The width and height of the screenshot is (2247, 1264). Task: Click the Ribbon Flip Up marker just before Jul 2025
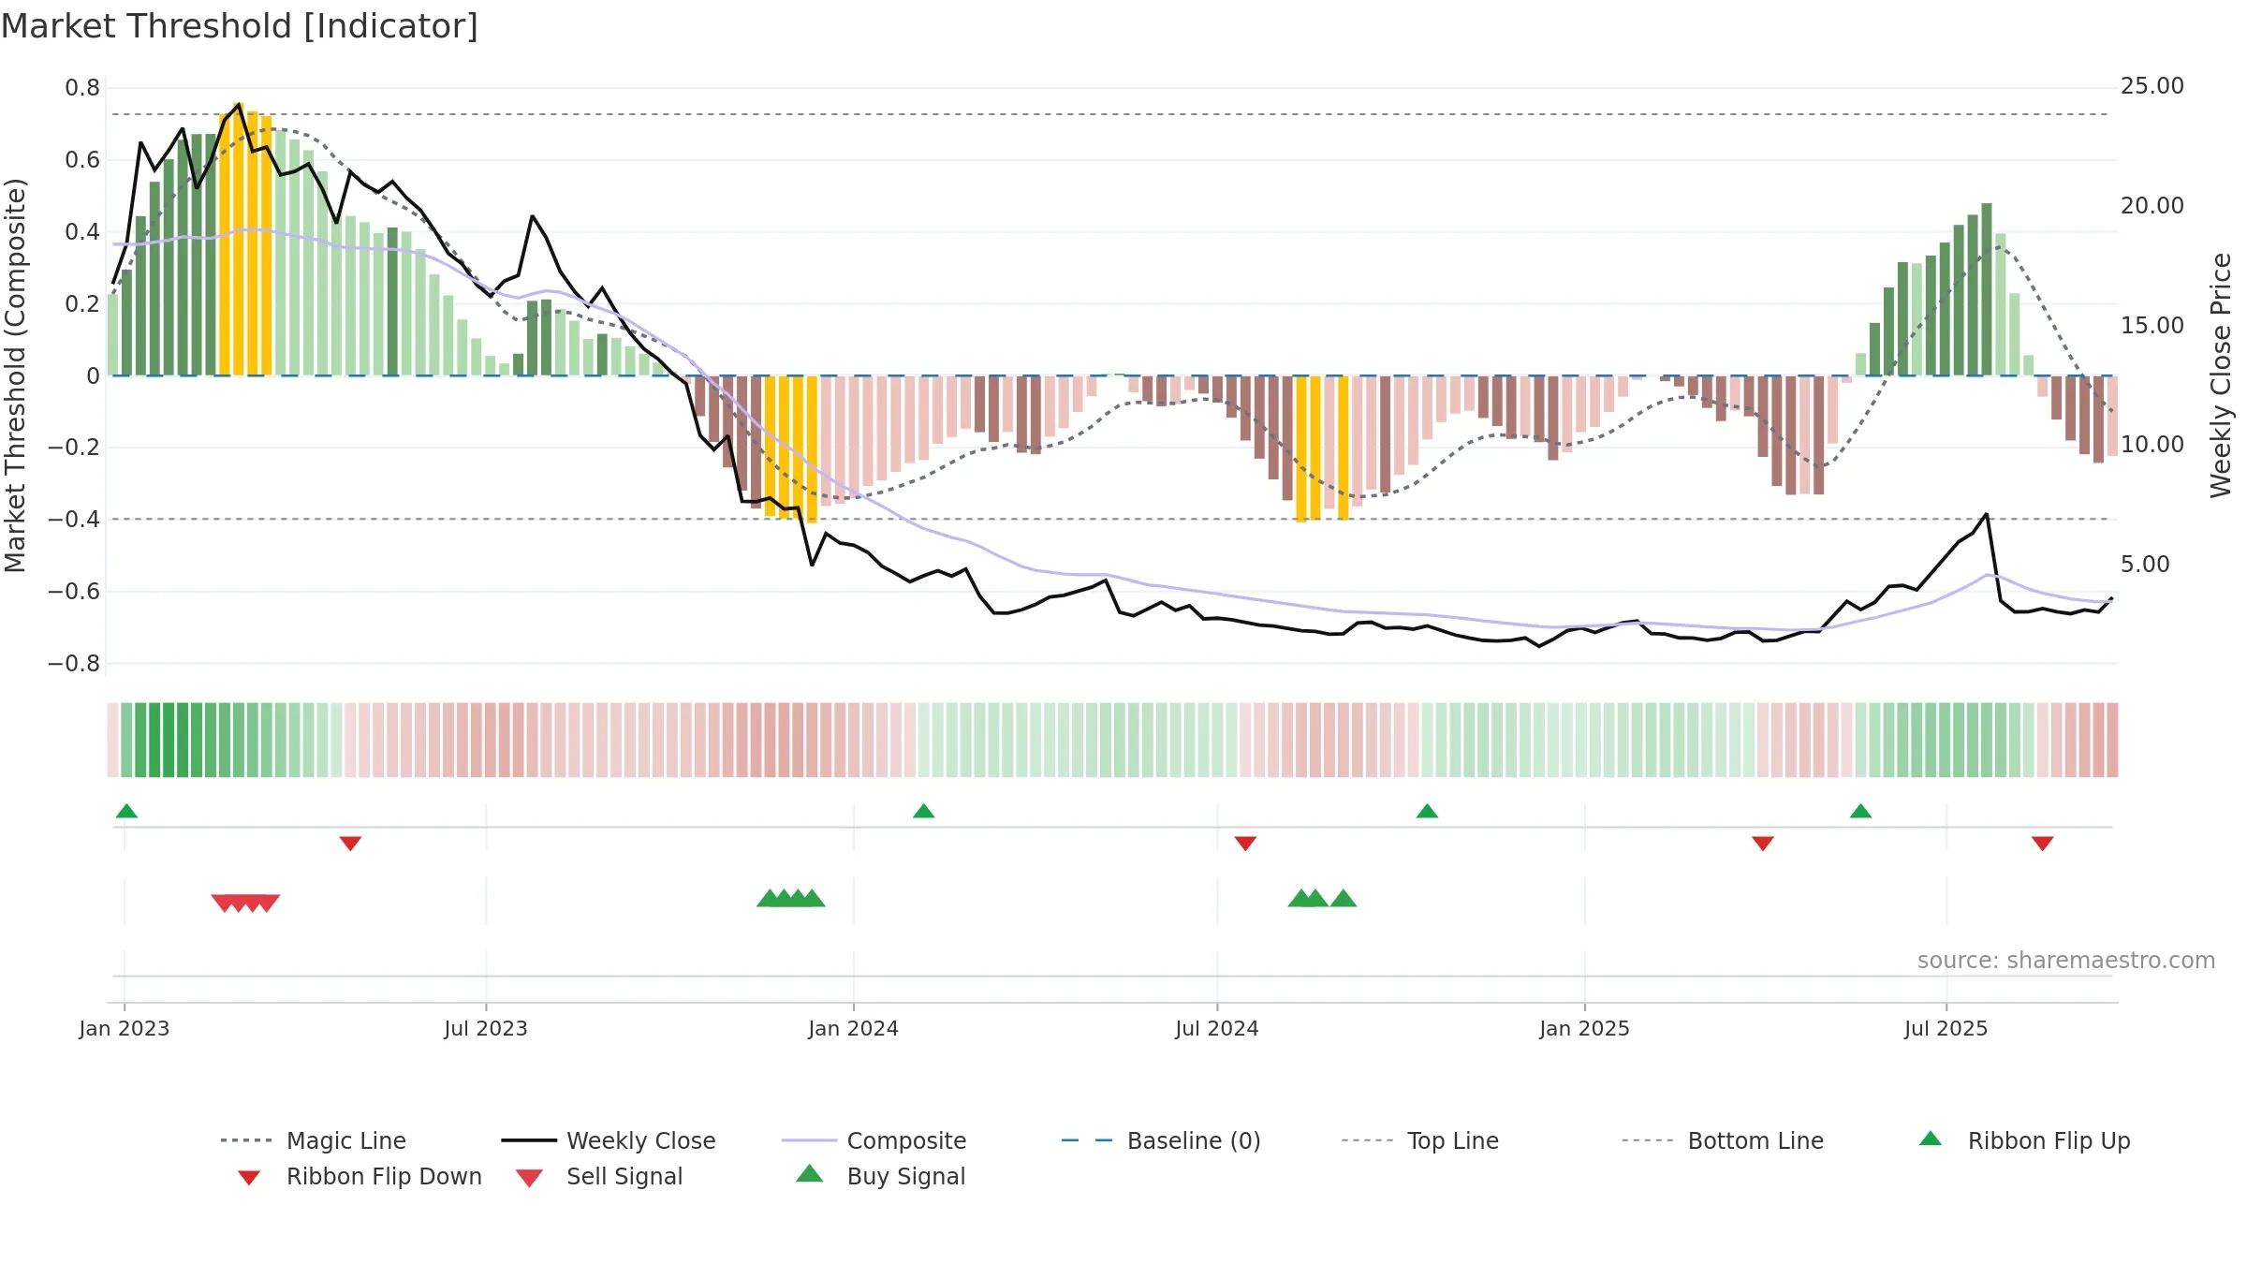click(x=1860, y=811)
